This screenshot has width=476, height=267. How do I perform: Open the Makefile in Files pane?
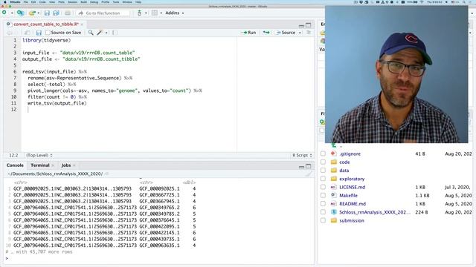click(x=348, y=196)
